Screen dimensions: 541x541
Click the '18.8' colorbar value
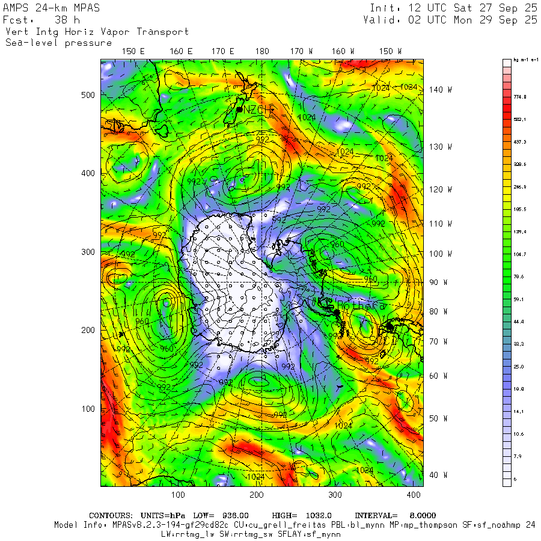coord(519,389)
